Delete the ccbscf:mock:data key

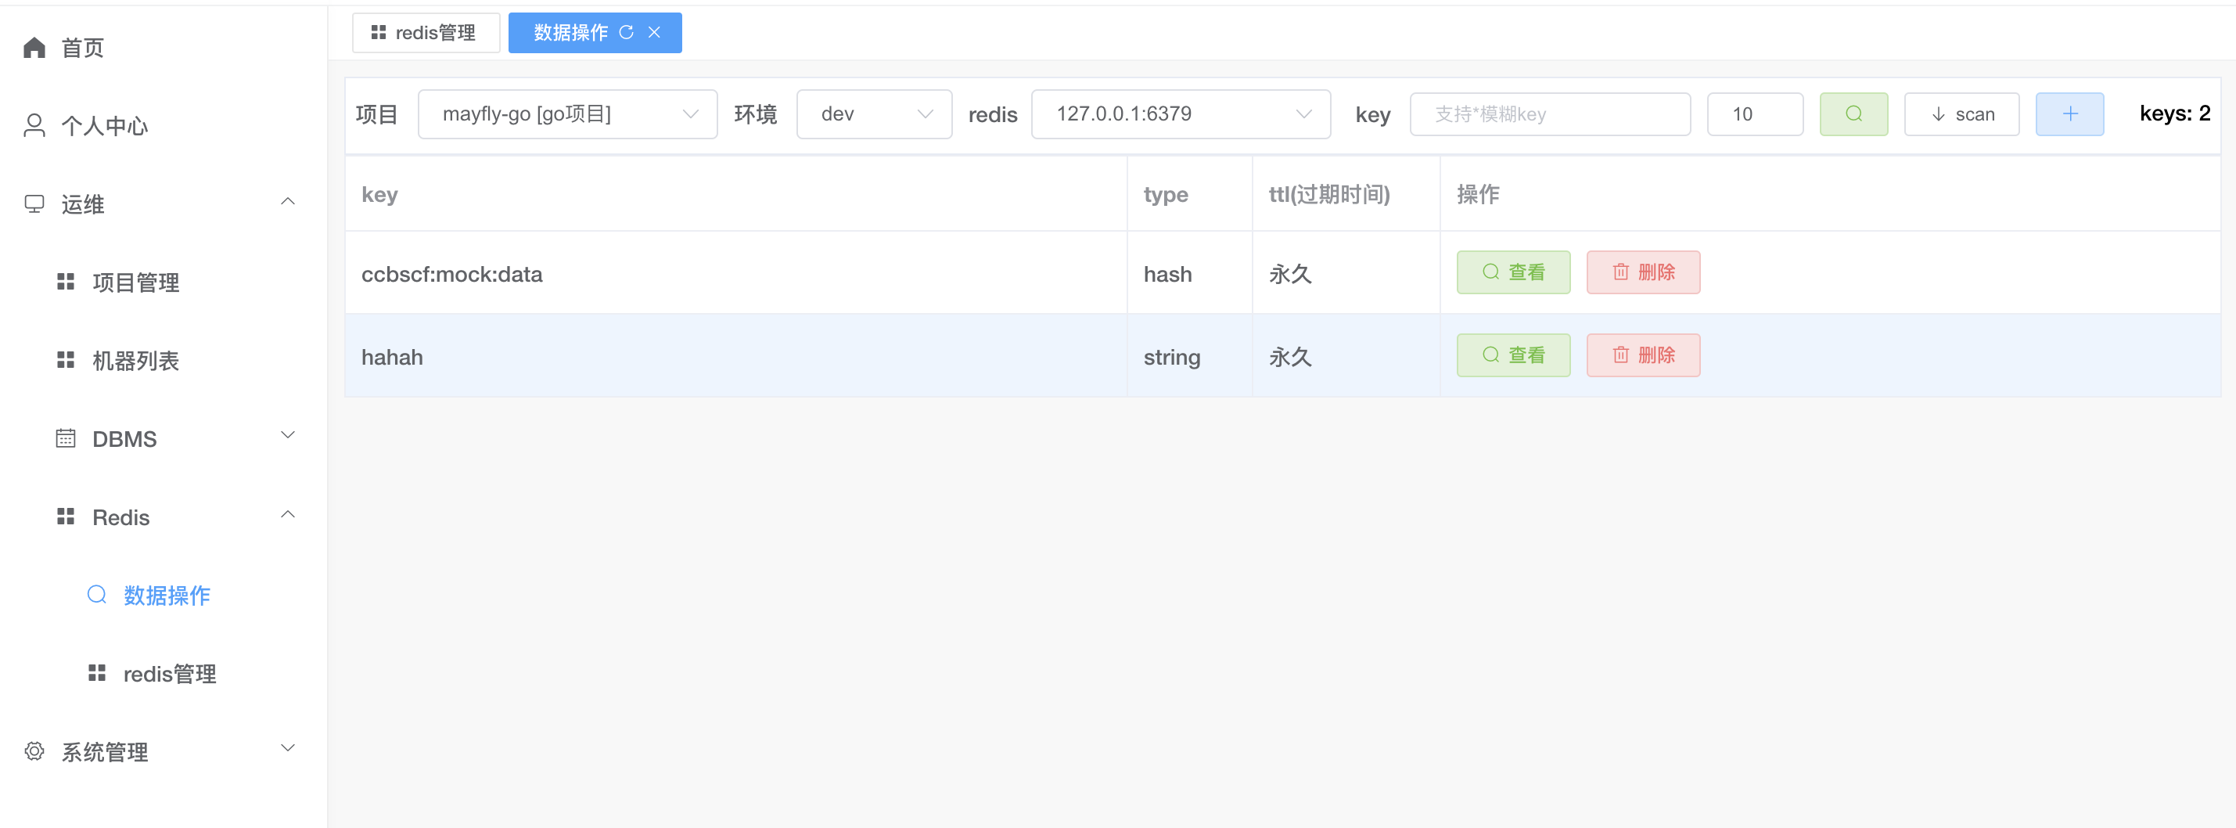click(1643, 272)
